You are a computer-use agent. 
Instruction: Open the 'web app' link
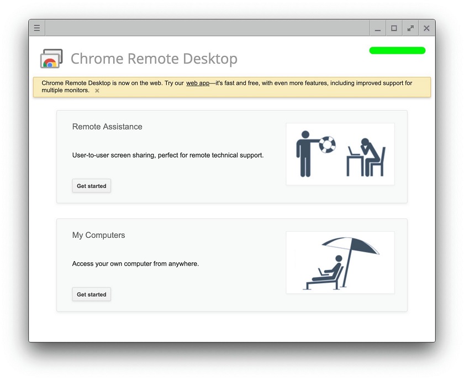click(x=197, y=84)
